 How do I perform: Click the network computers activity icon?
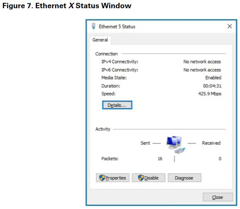pos(176,145)
